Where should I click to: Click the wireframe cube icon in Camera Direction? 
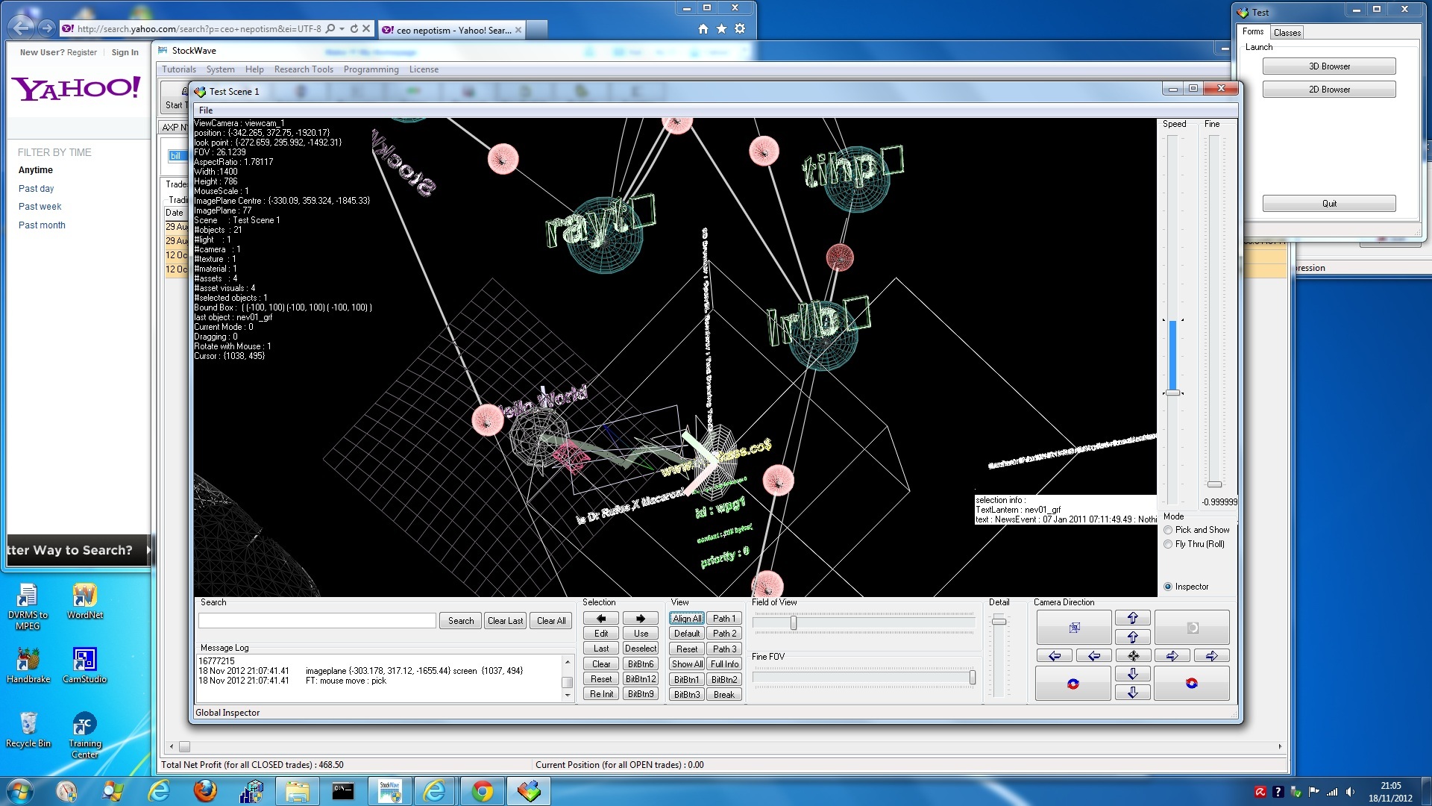[x=1074, y=628]
